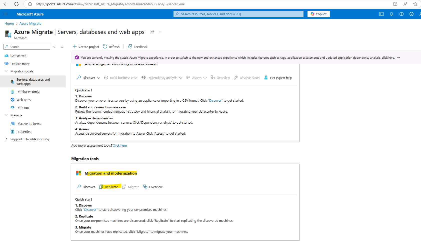Viewport: 421px width, 241px height.
Task: Click "Click here" to add assessment tools
Action: [120, 145]
